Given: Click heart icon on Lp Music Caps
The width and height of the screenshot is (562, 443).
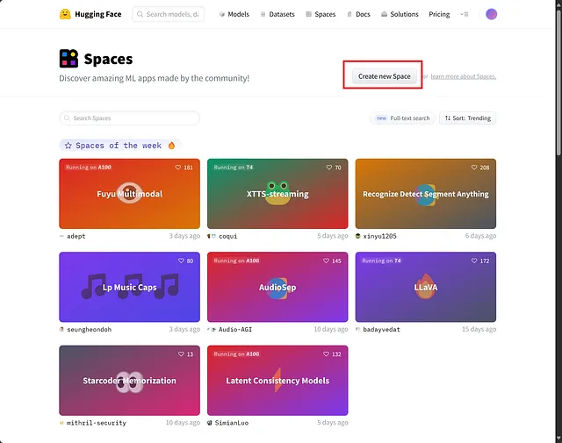Looking at the screenshot, I should click(181, 261).
